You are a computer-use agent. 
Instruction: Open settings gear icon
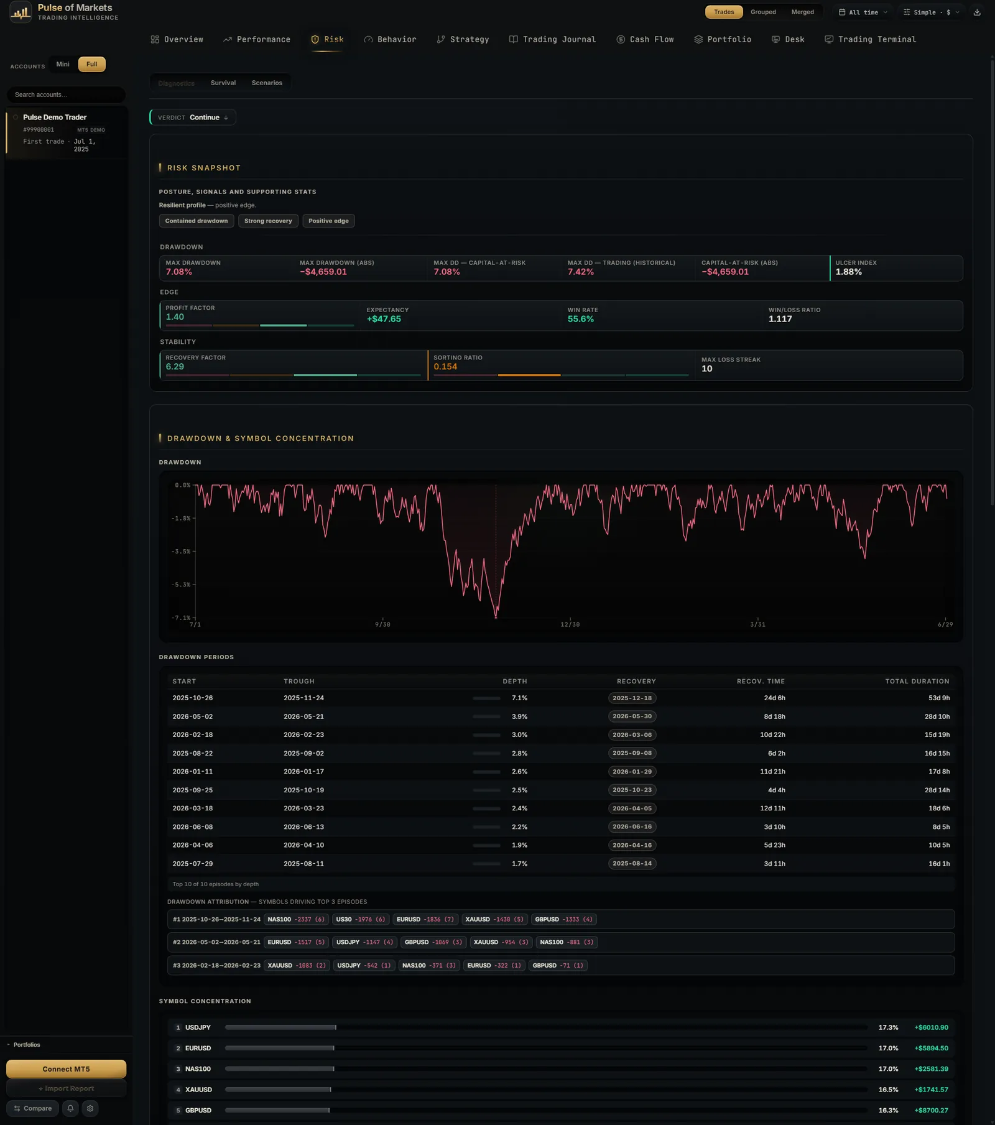pyautogui.click(x=90, y=1108)
